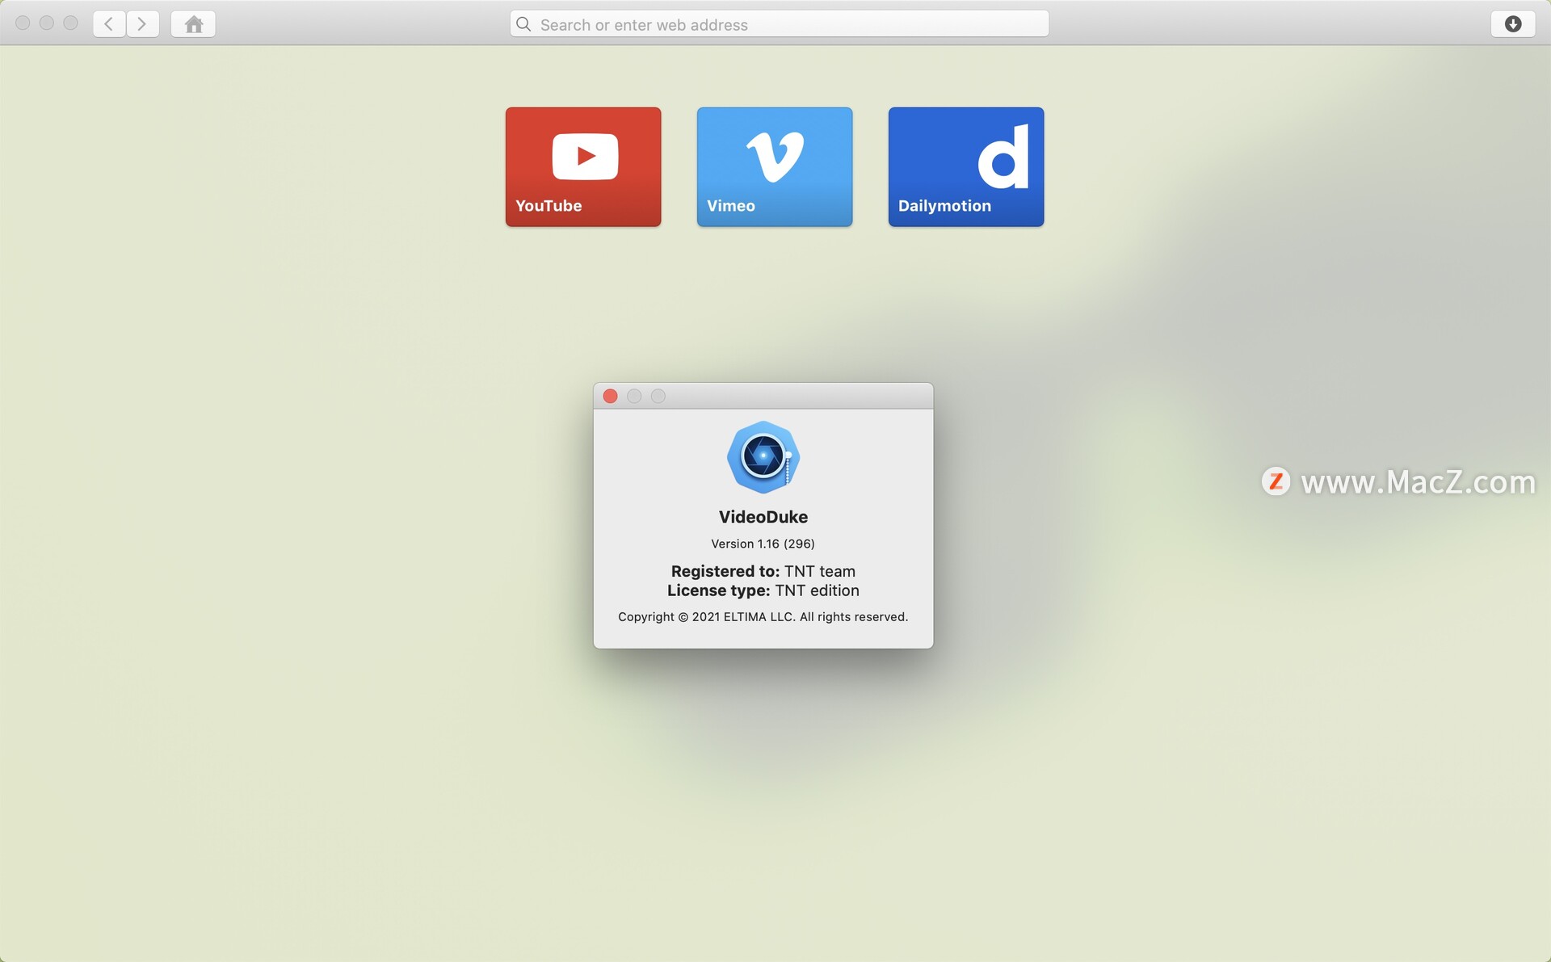The width and height of the screenshot is (1551, 962).
Task: Select the Registered to: TNT team line
Action: 763,571
